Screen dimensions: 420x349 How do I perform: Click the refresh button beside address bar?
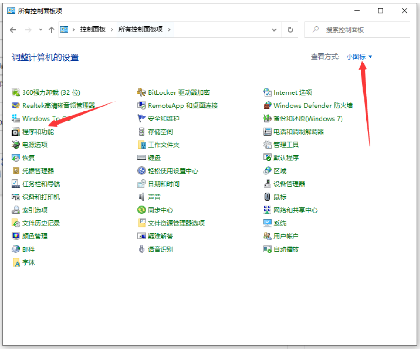click(x=290, y=29)
